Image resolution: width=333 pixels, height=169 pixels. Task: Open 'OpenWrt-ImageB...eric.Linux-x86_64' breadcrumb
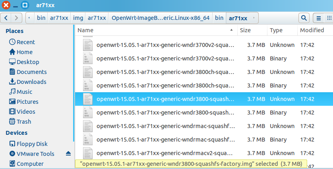161,18
